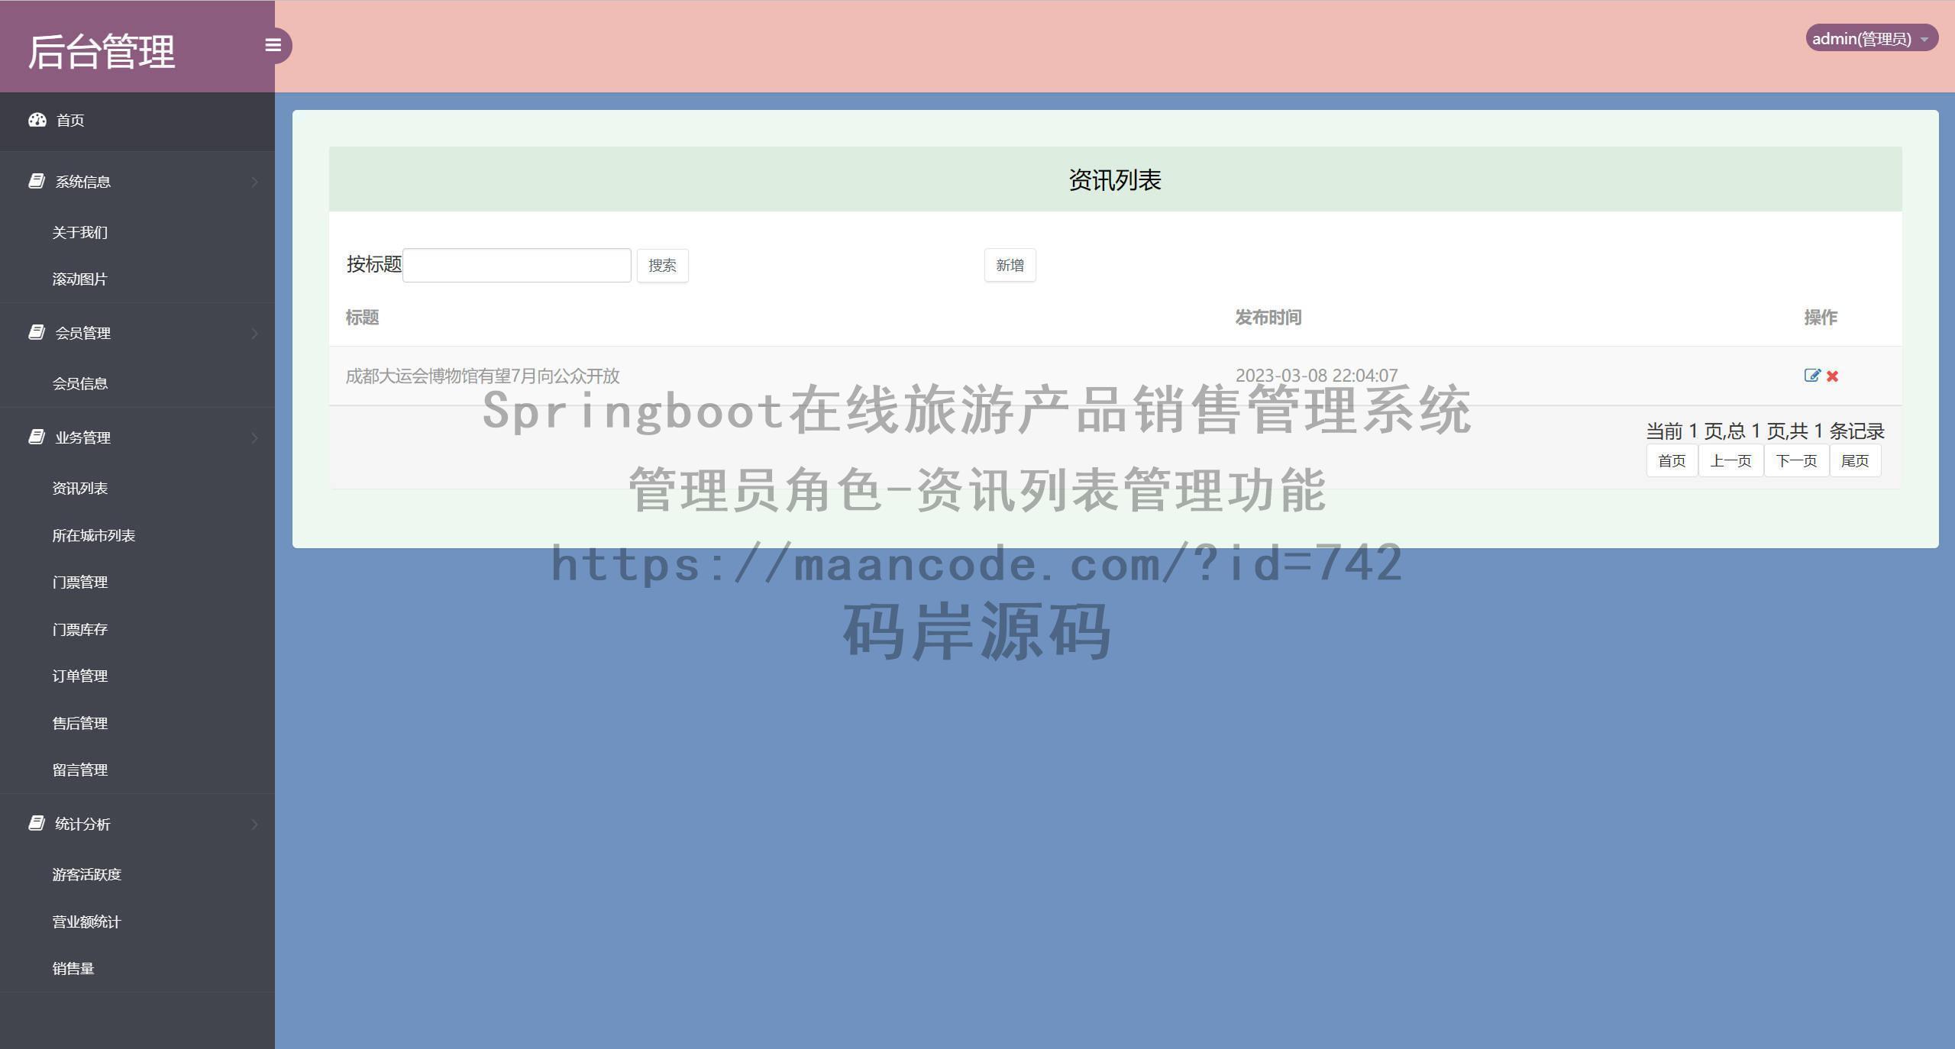Click the 发布时间 column header
The width and height of the screenshot is (1955, 1049).
1268,318
